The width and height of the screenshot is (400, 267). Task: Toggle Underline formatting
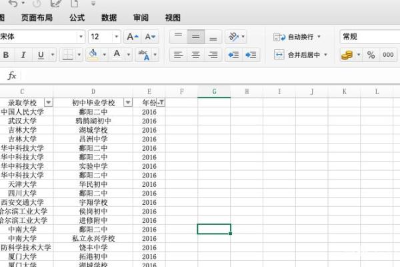[41, 55]
